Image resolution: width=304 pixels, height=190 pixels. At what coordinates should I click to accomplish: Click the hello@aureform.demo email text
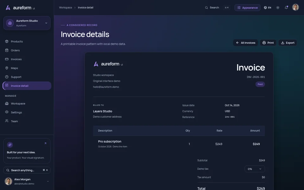point(106,87)
